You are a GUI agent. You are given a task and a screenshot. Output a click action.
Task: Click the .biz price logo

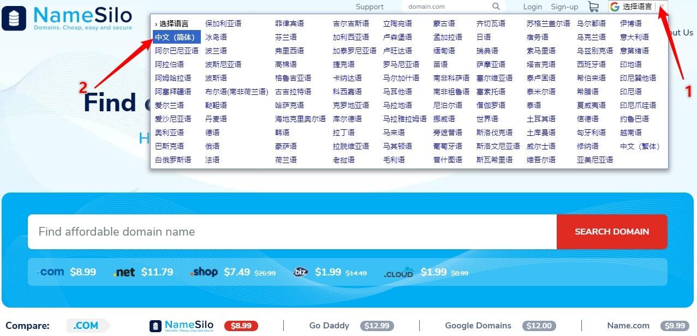coord(301,272)
